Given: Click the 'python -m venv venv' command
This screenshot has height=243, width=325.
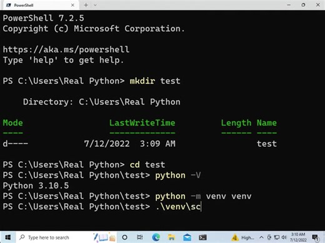Looking at the screenshot, I should 203,196.
